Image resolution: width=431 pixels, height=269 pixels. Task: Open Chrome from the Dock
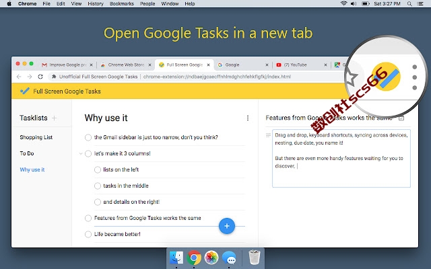coord(194,258)
